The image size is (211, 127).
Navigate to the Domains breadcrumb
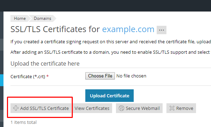click(42, 18)
